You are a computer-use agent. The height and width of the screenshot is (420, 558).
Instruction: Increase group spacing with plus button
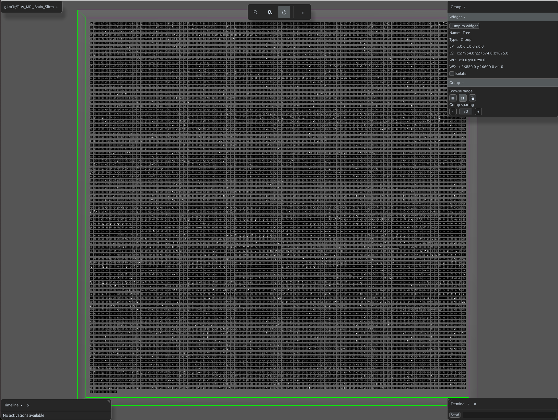click(478, 111)
